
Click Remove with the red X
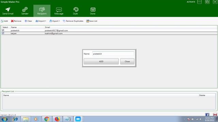16,21
